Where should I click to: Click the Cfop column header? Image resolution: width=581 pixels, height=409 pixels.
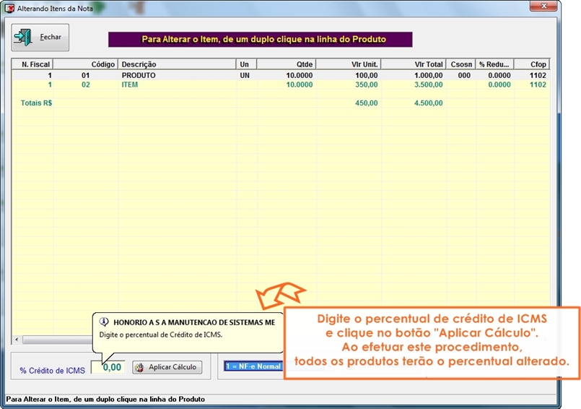532,64
